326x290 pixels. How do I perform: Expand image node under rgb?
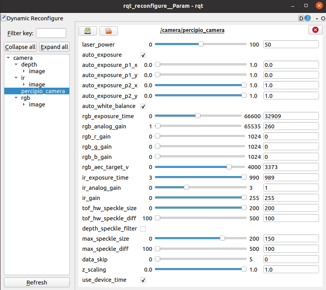click(x=24, y=104)
